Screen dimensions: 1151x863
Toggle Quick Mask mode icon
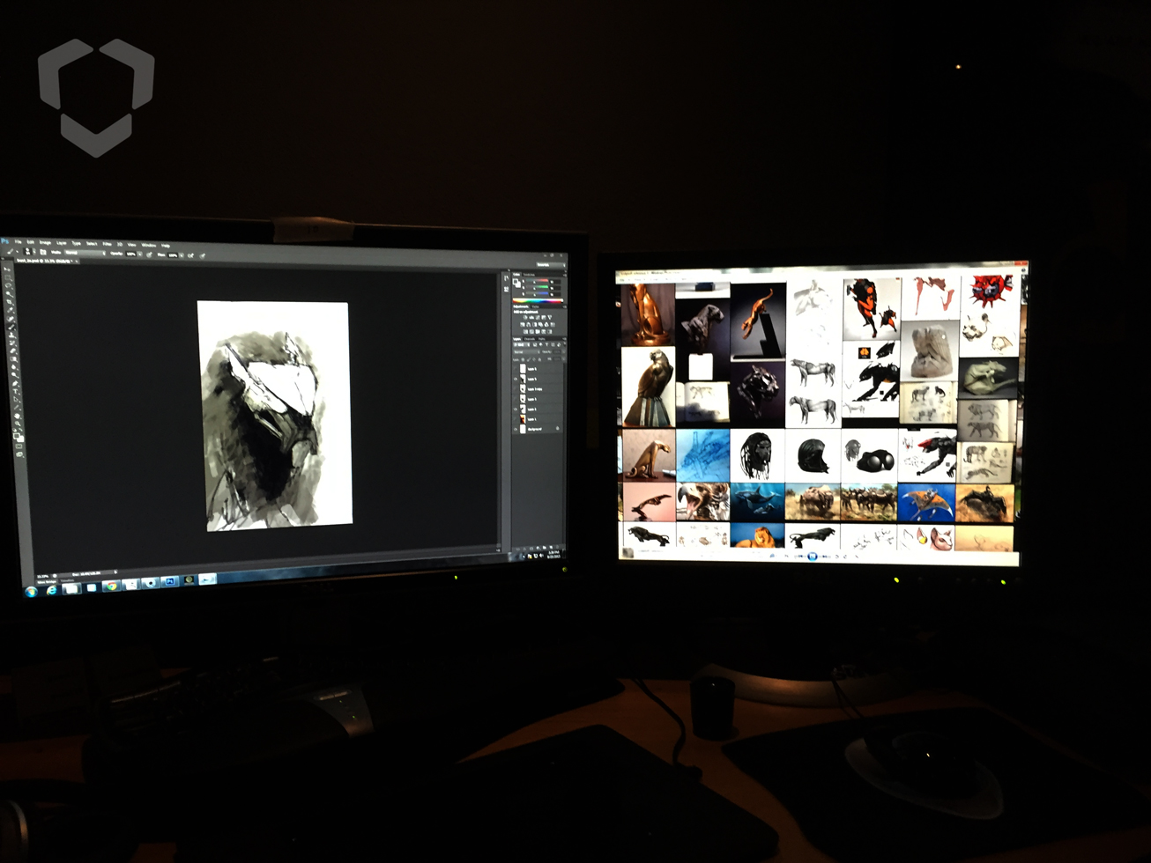19,446
